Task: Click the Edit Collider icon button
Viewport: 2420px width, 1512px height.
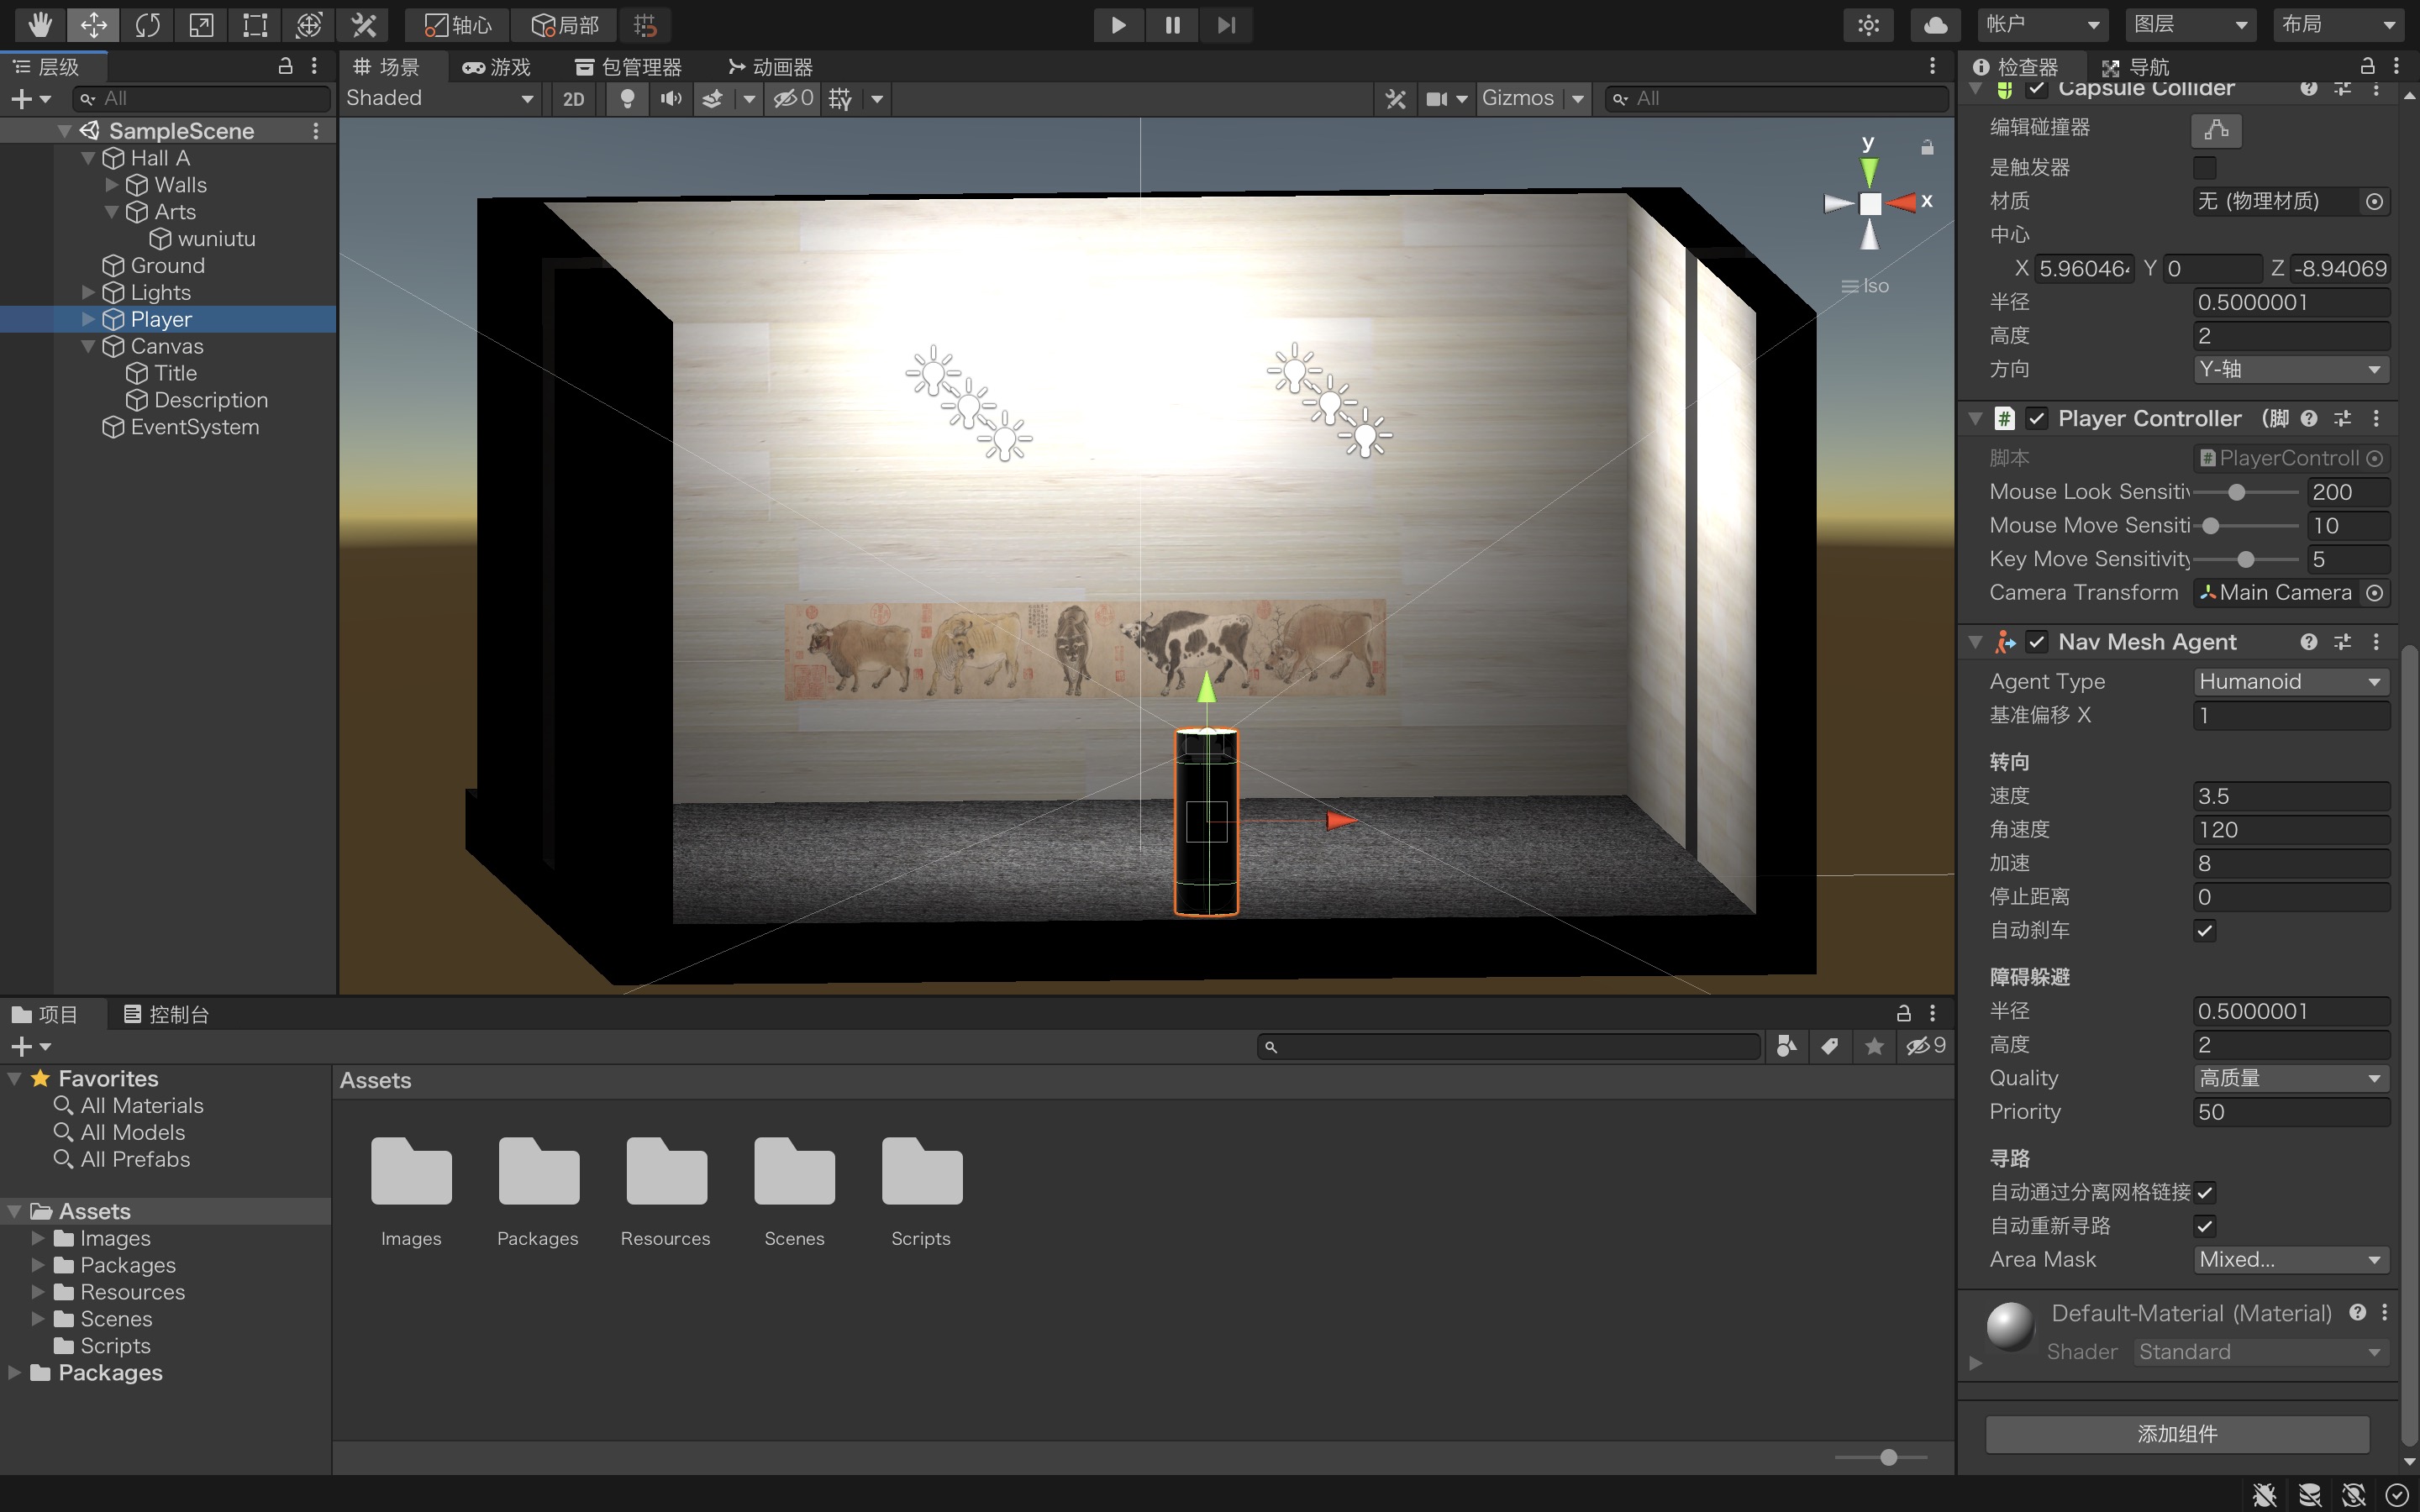Action: (x=2215, y=129)
